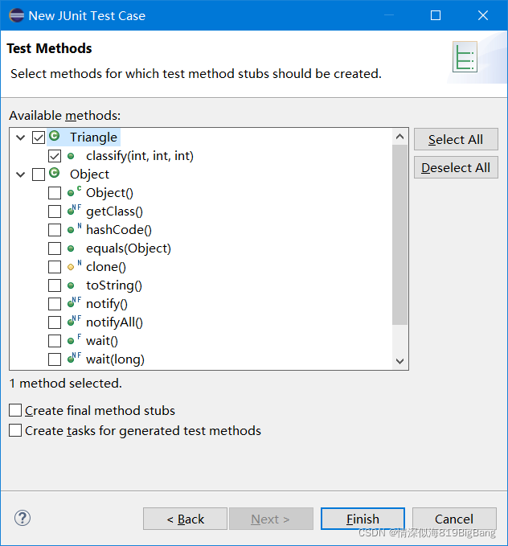508x546 pixels.
Task: Uncheck the Triangle class checkbox
Action: click(x=39, y=138)
